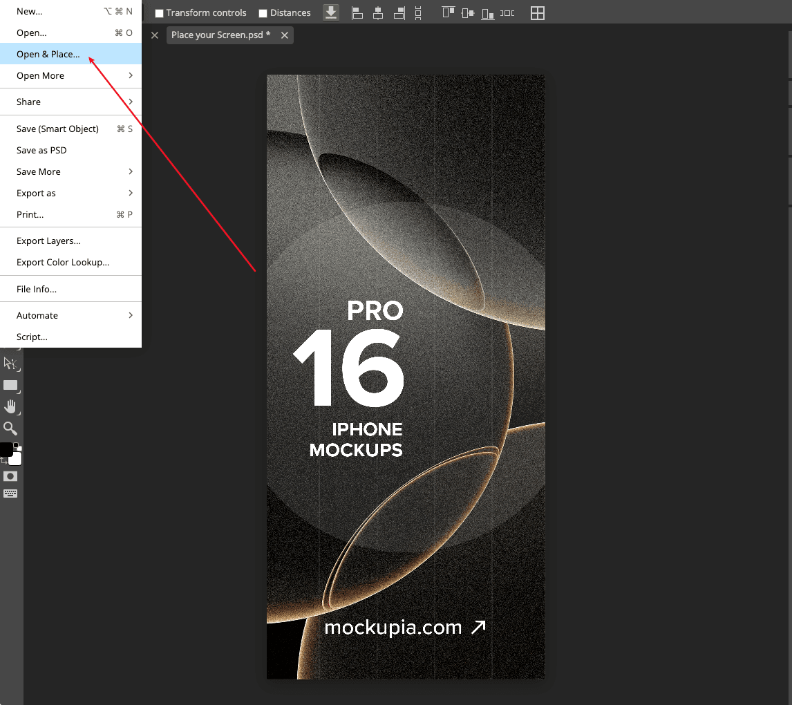
Task: Expand the Automate submenu
Action: click(70, 315)
